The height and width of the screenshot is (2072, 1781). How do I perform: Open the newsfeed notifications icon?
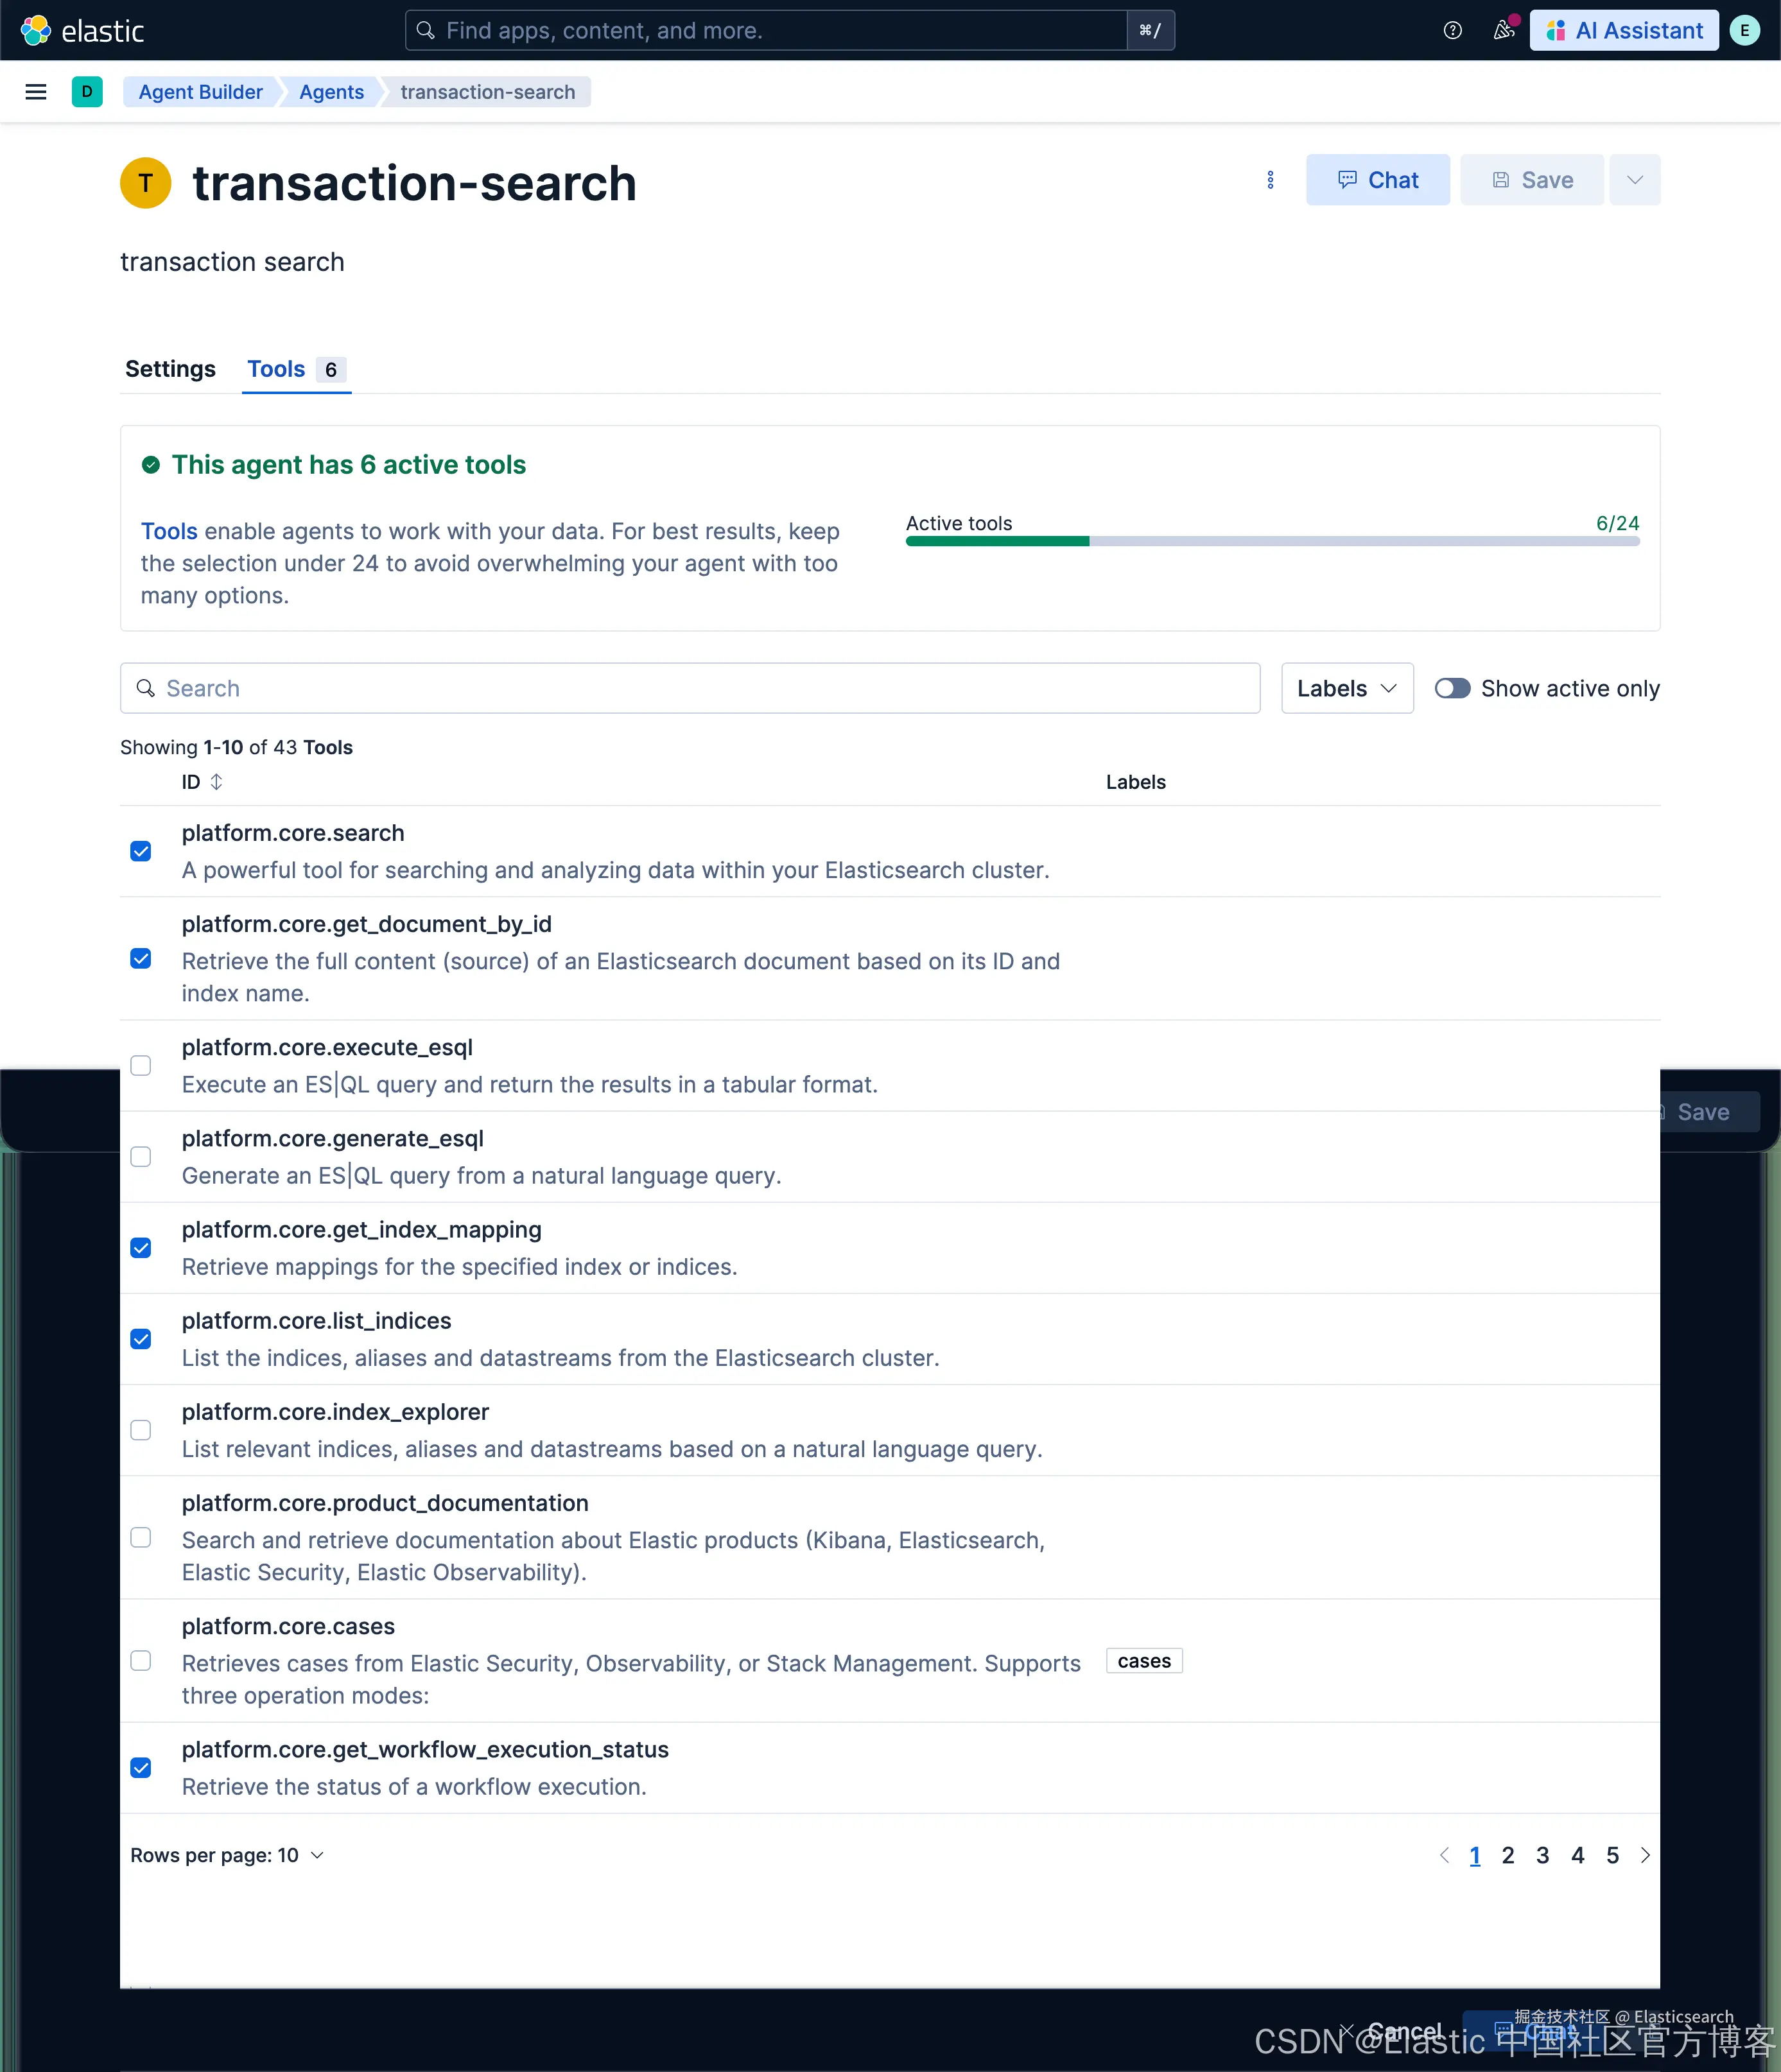point(1503,31)
